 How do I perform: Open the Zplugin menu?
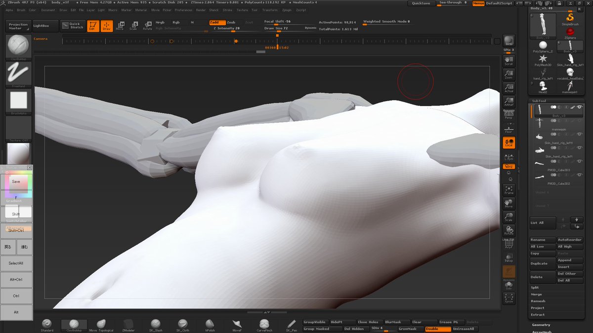pyautogui.click(x=287, y=10)
